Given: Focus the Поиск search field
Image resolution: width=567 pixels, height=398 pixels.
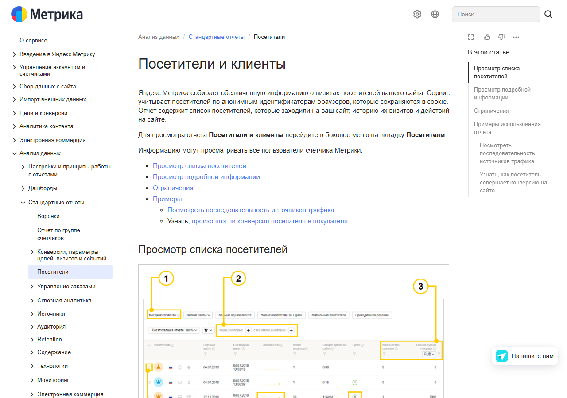Looking at the screenshot, I should click(496, 14).
